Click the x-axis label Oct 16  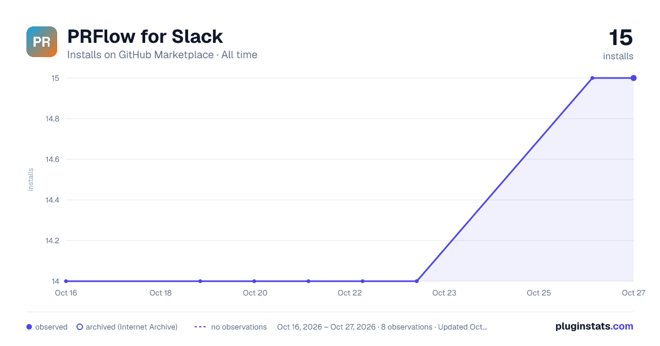pyautogui.click(x=66, y=293)
